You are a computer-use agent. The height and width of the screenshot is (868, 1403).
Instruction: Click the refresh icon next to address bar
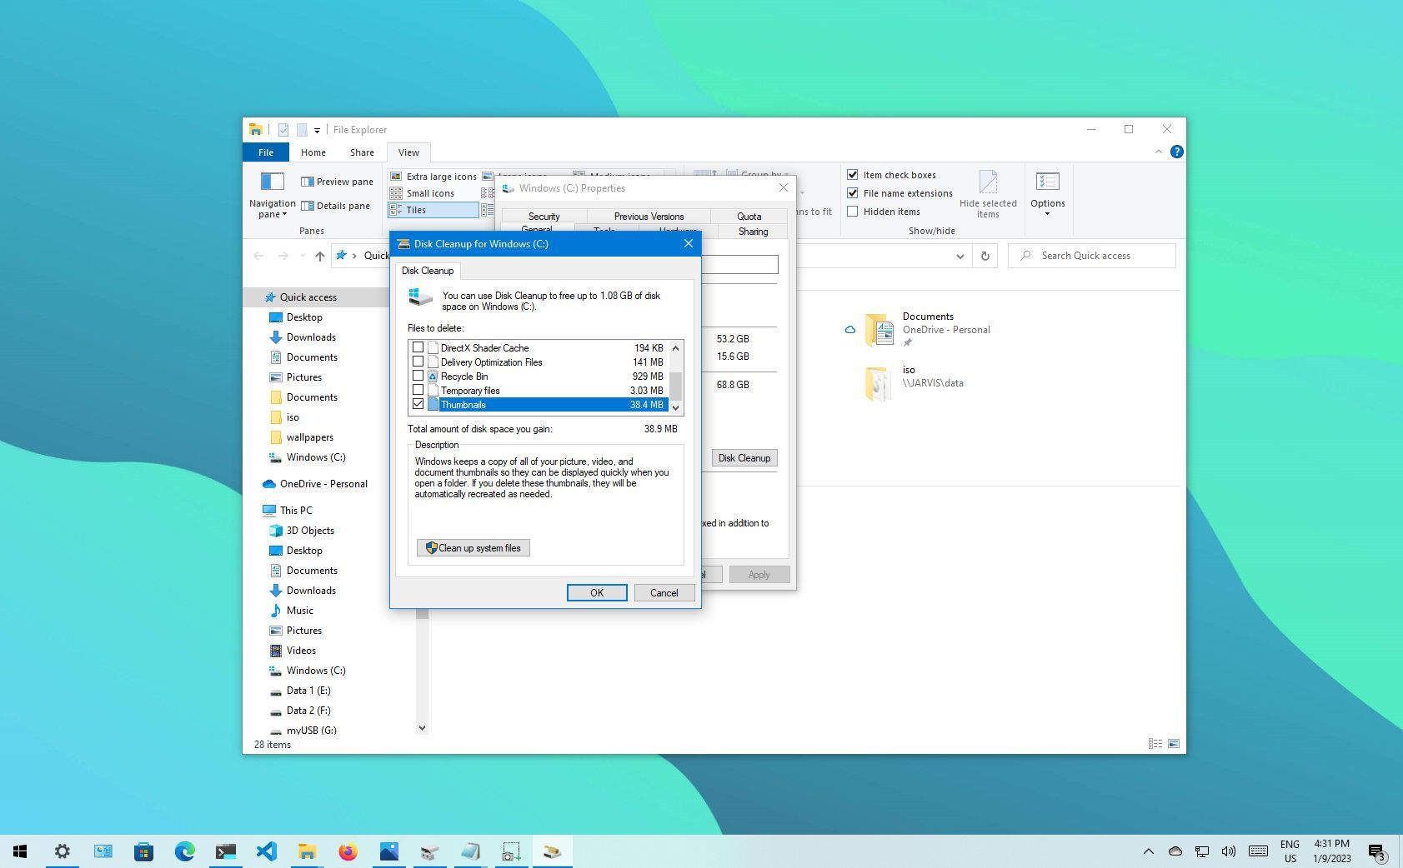pos(985,256)
